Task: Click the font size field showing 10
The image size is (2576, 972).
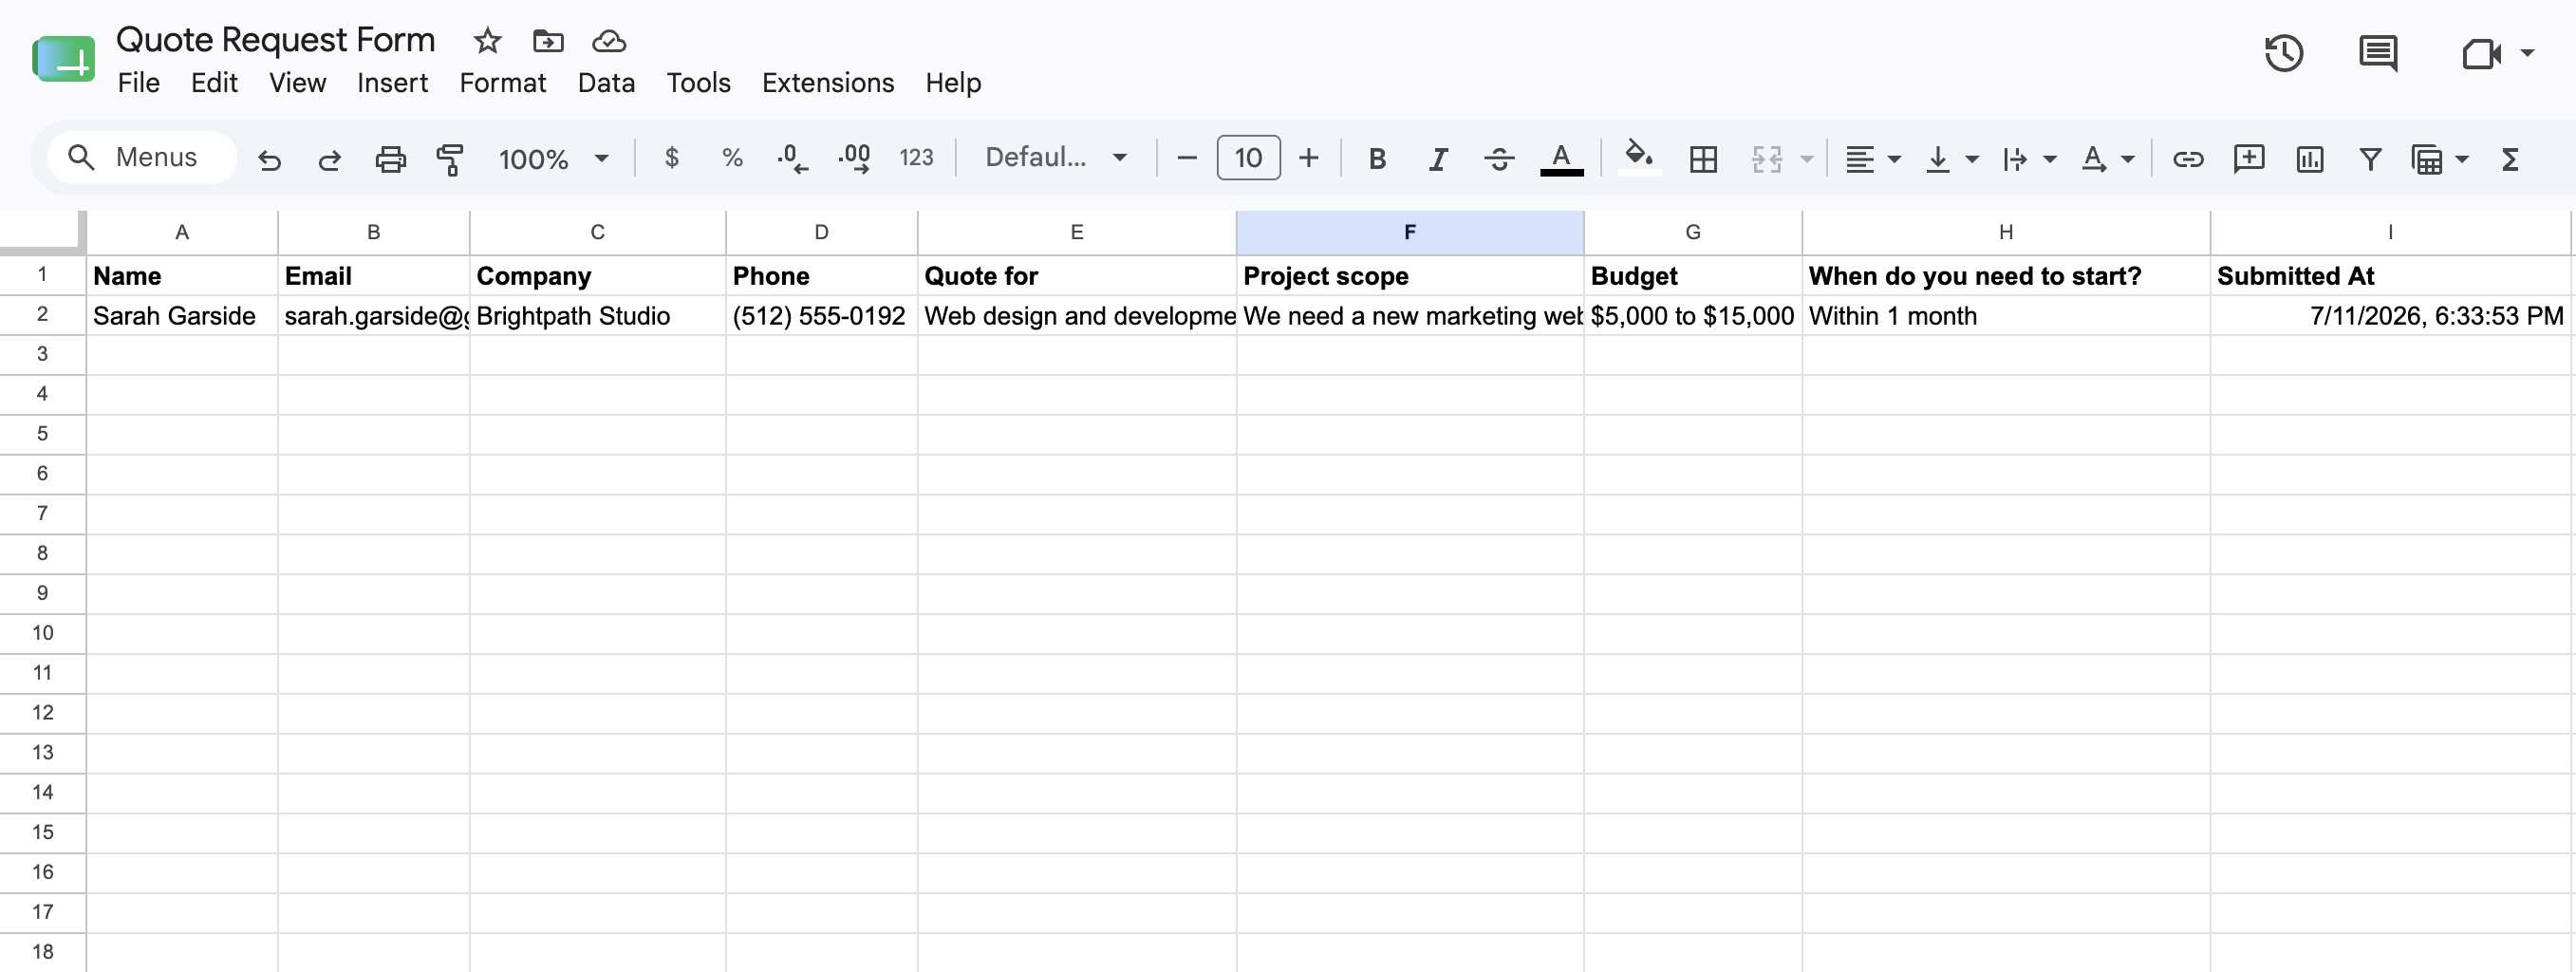Action: [1248, 158]
